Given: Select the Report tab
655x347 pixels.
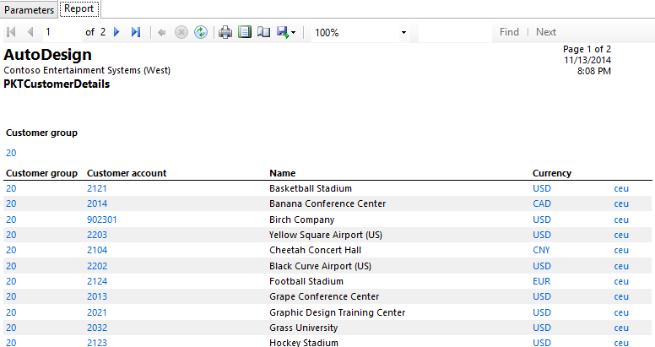Looking at the screenshot, I should pyautogui.click(x=79, y=9).
